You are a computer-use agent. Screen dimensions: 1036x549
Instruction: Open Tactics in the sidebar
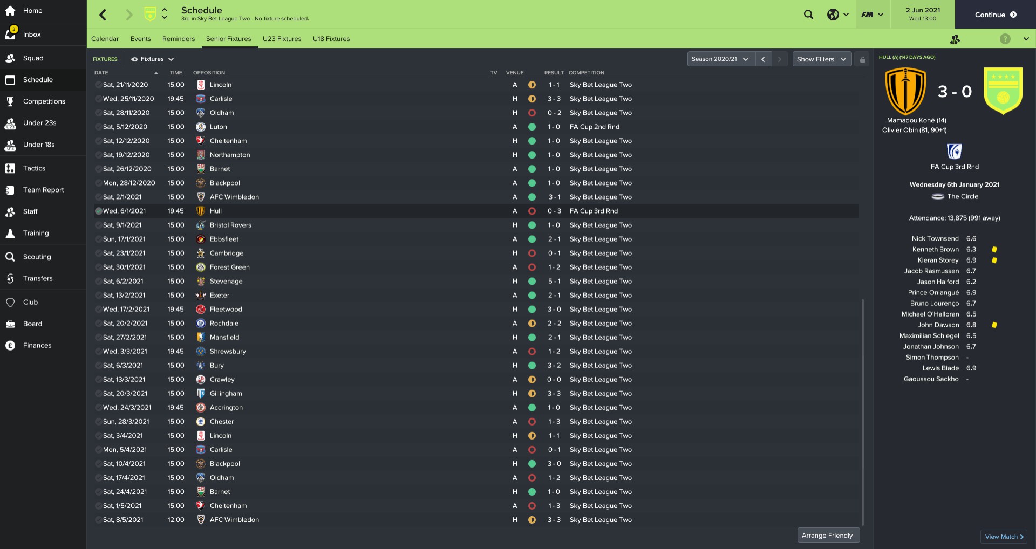click(34, 168)
